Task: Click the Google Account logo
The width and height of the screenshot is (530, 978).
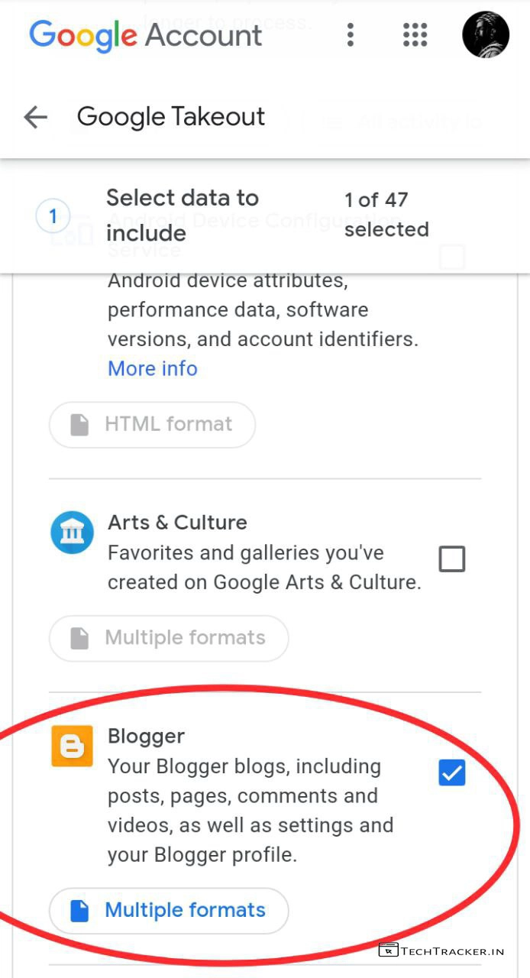Action: pyautogui.click(x=145, y=35)
